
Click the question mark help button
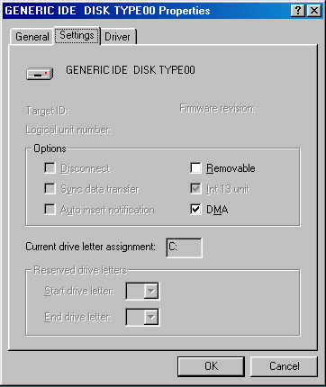(298, 11)
